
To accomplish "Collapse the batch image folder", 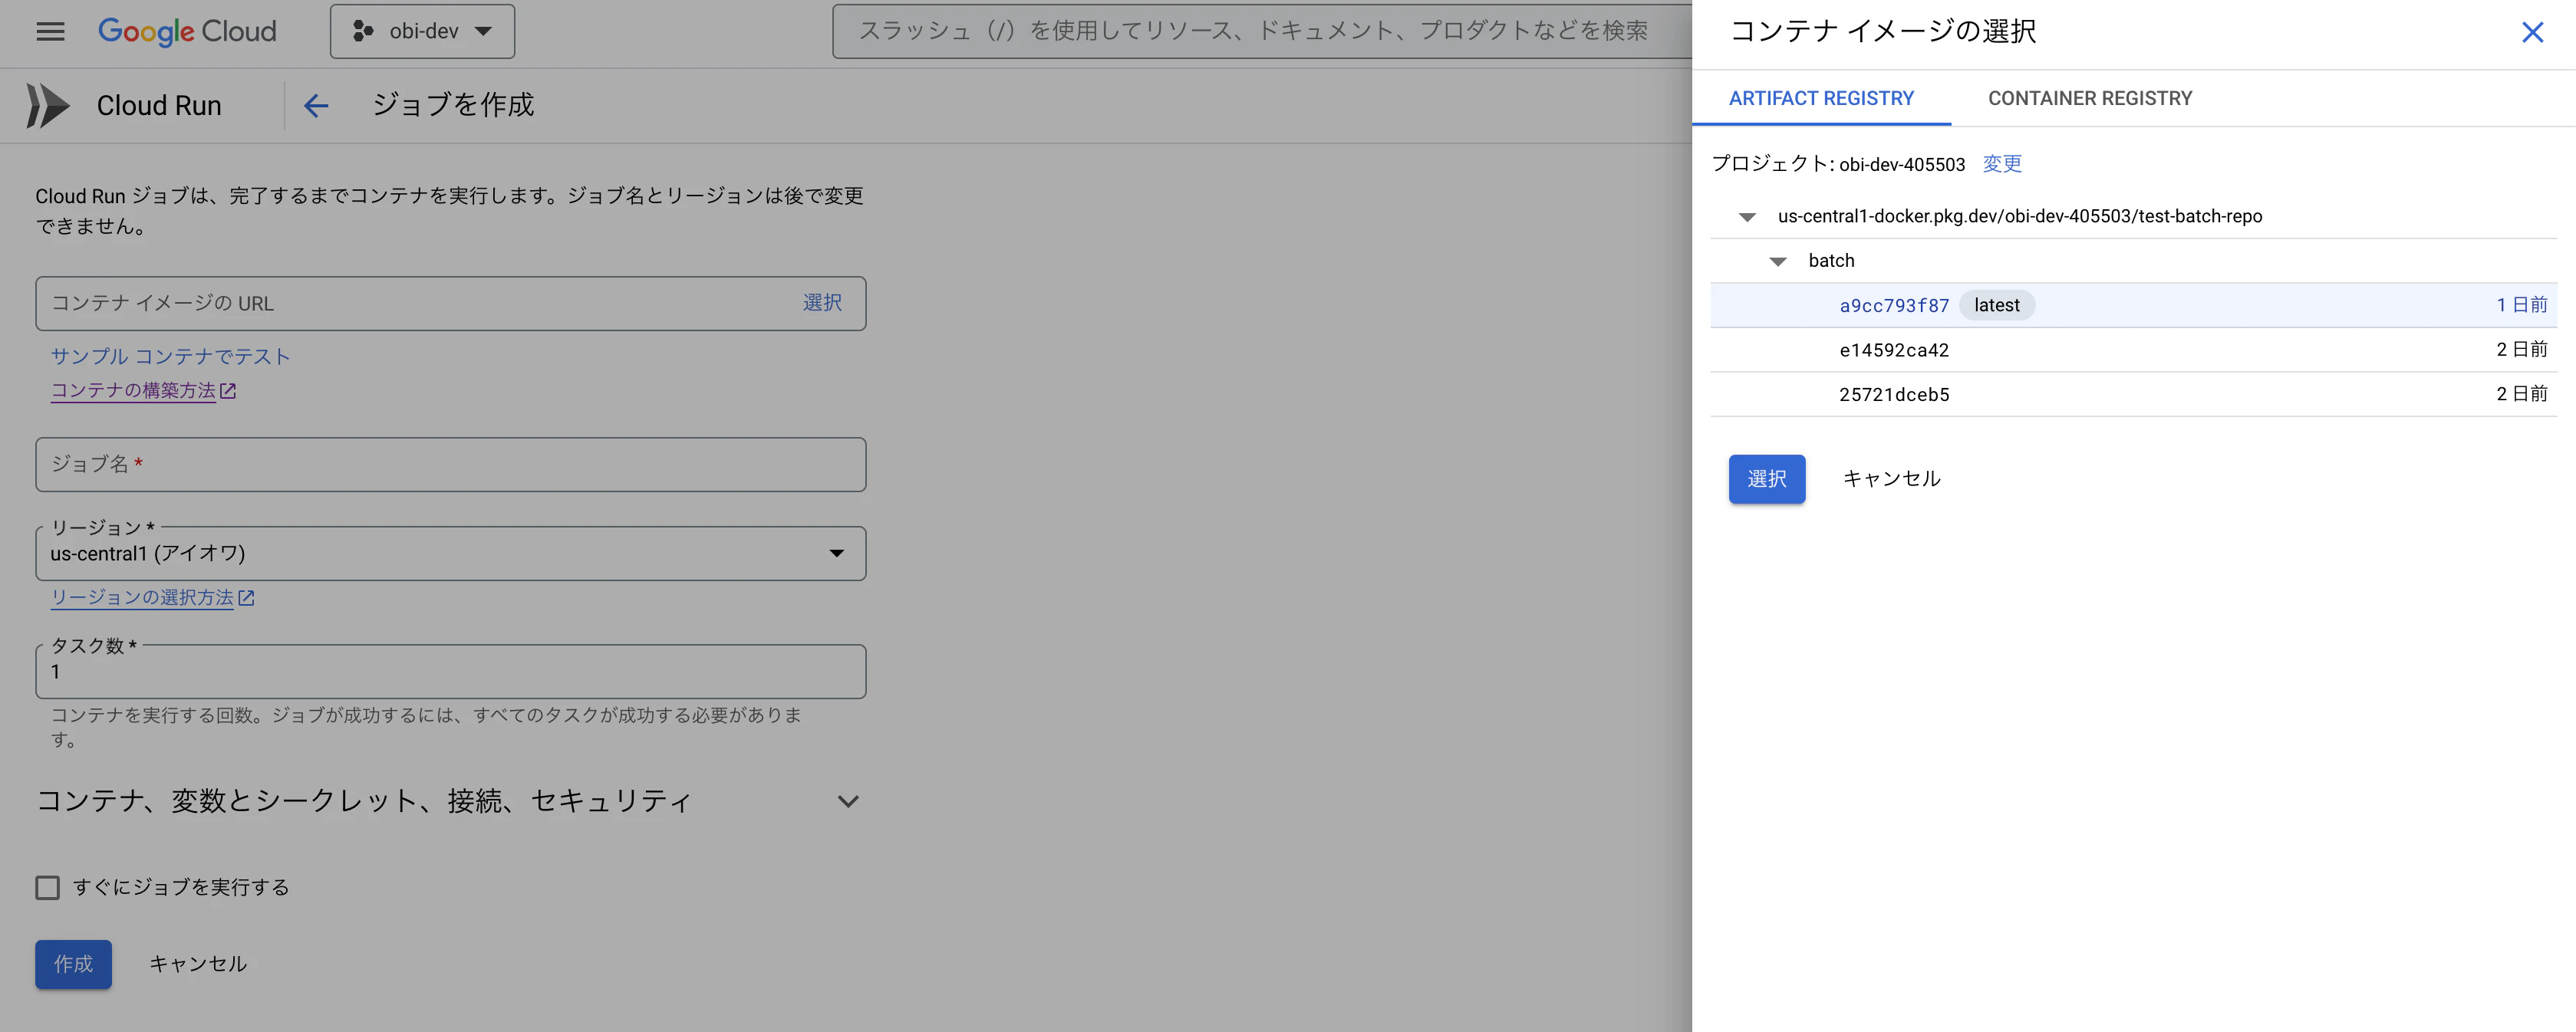I will click(1778, 261).
